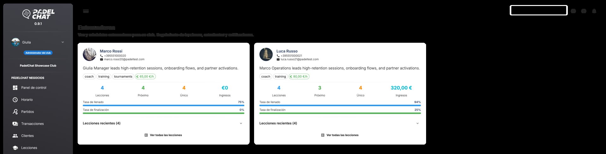Click the Luca Russo name heading
Viewport: 606px width, 154px height.
pyautogui.click(x=287, y=51)
